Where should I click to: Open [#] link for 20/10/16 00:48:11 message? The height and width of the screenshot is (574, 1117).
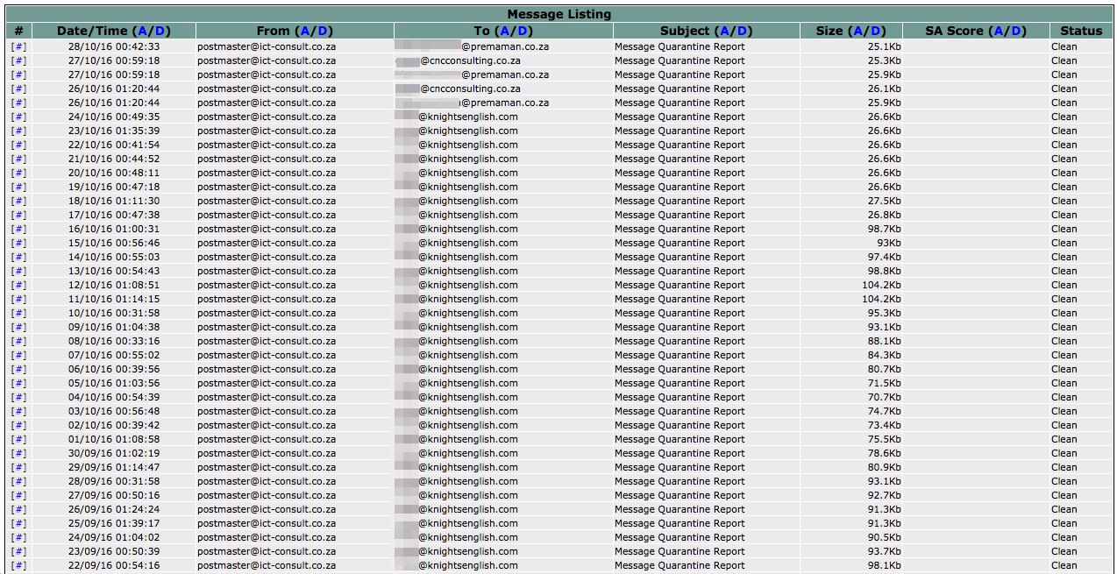[18, 173]
